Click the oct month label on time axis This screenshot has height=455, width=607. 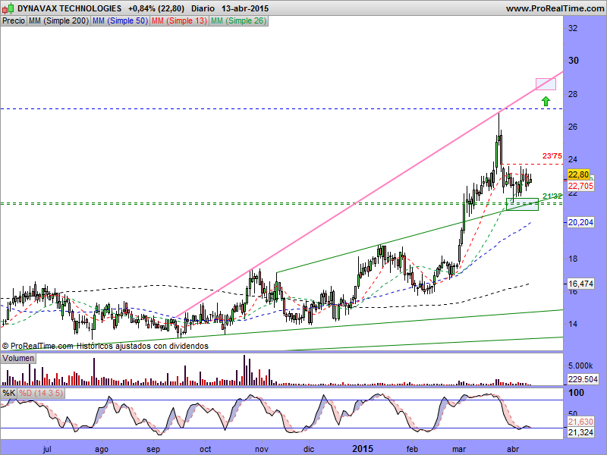pyautogui.click(x=205, y=449)
